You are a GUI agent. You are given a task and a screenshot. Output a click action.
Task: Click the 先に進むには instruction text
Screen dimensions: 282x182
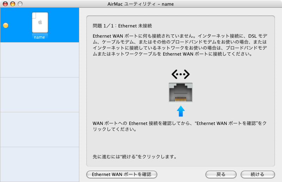click(x=135, y=157)
